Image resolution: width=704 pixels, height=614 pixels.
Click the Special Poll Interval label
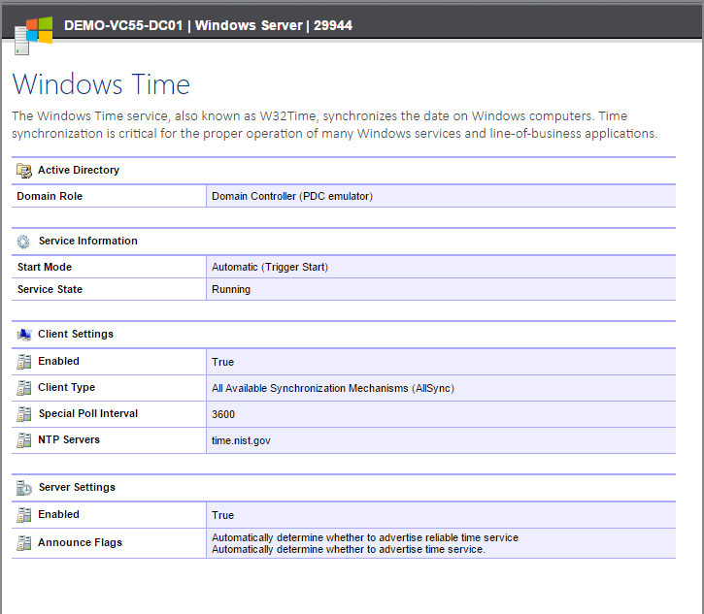pos(88,413)
